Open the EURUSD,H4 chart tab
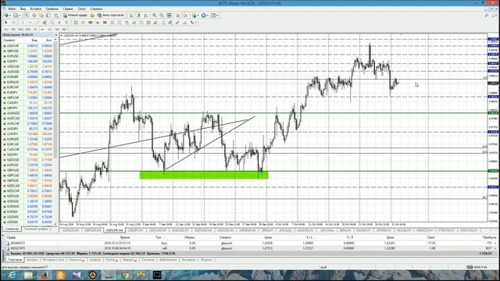 [x=71, y=230]
